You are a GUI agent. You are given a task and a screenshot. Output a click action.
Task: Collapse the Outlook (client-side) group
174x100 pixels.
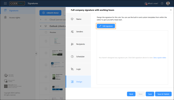pos(41,26)
